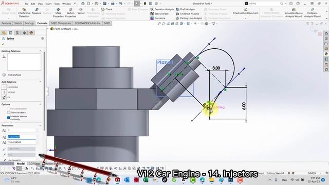Screen dimensions: 329x185
Task: Switch to SOLIDWORKS Add-Ins tab
Action: tap(87, 23)
